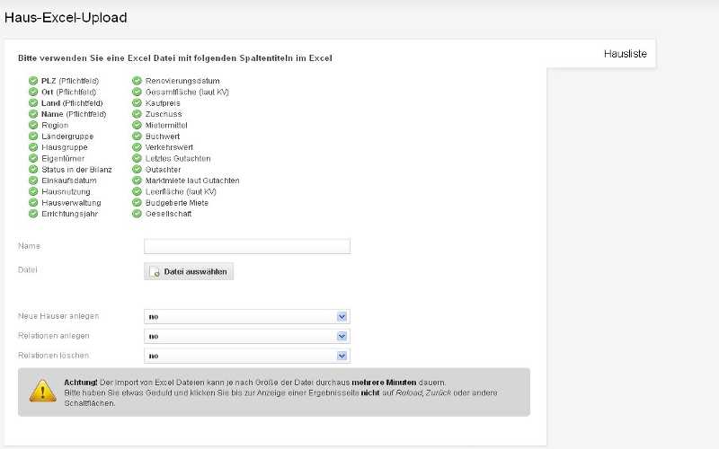Image resolution: width=719 pixels, height=449 pixels.
Task: Click the Haus-Excel-Upload page title
Action: tap(66, 17)
